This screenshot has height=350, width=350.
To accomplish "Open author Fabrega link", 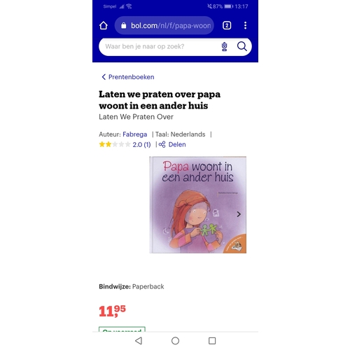I will pyautogui.click(x=135, y=134).
